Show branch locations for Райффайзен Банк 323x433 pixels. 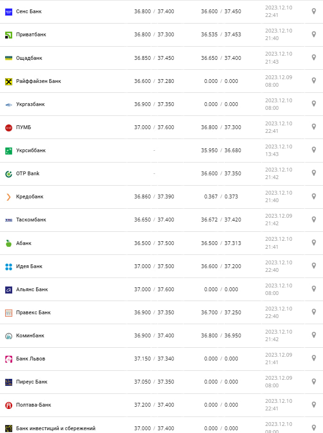[314, 81]
